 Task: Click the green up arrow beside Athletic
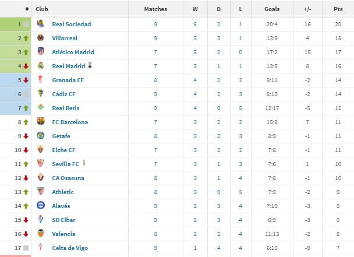pyautogui.click(x=26, y=192)
